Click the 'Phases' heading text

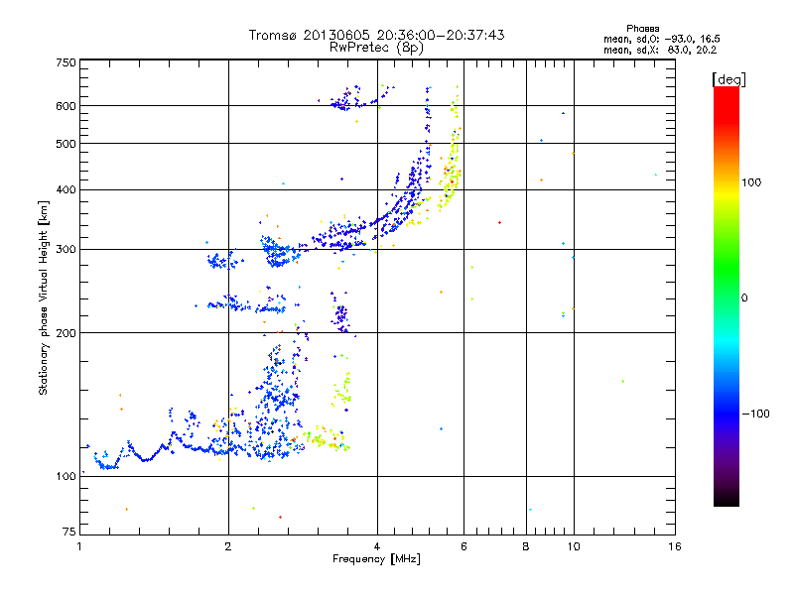click(x=642, y=29)
